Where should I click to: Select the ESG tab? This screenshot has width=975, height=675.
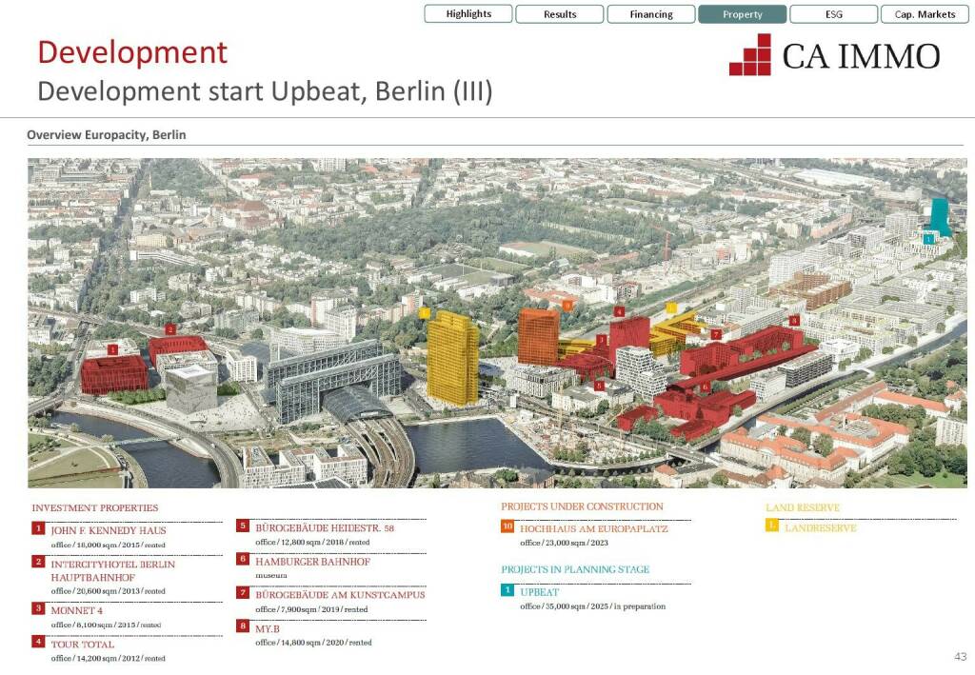tap(833, 14)
